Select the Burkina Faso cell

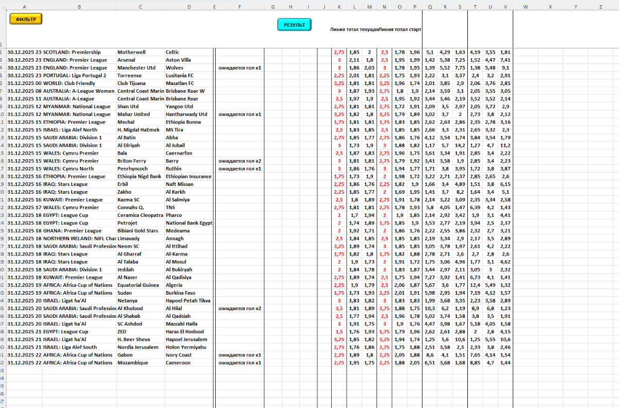(x=181, y=293)
